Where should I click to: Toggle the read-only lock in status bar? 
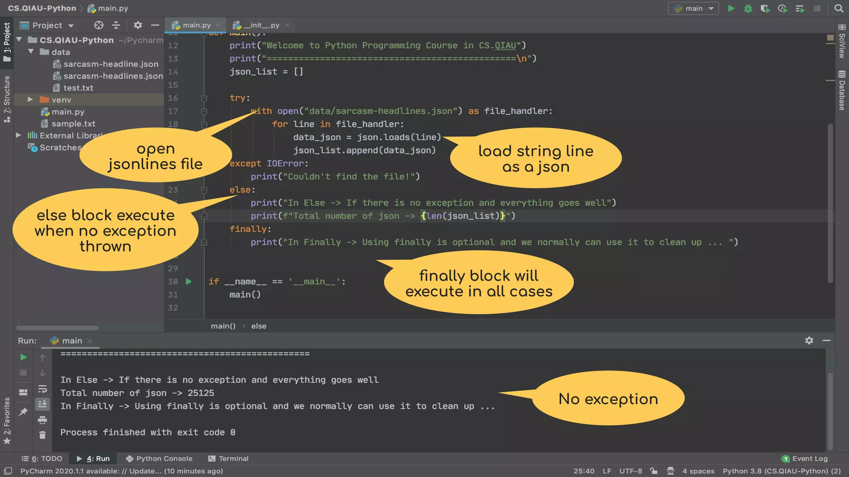pyautogui.click(x=654, y=471)
